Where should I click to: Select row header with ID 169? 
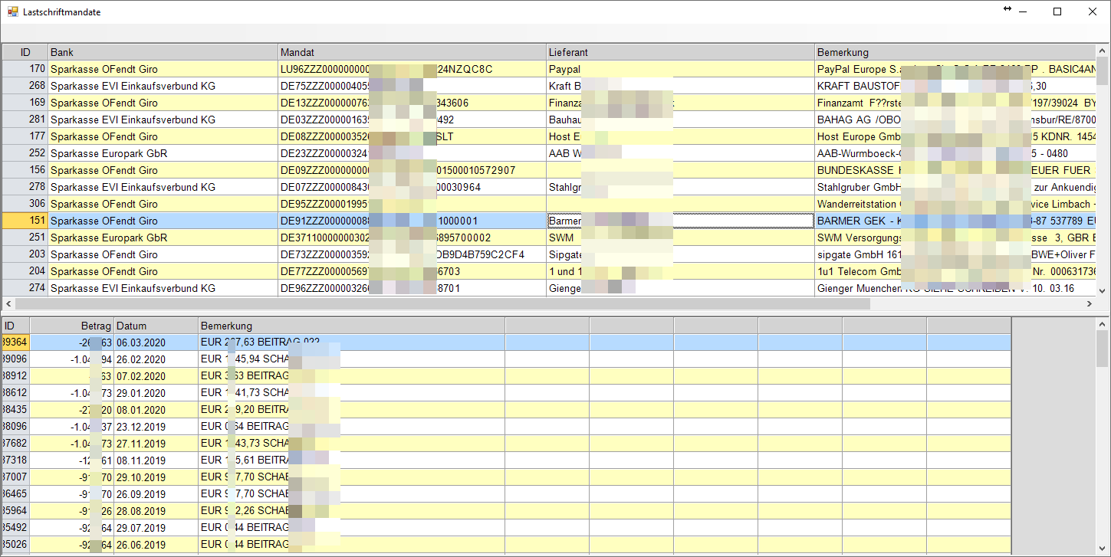pyautogui.click(x=25, y=103)
